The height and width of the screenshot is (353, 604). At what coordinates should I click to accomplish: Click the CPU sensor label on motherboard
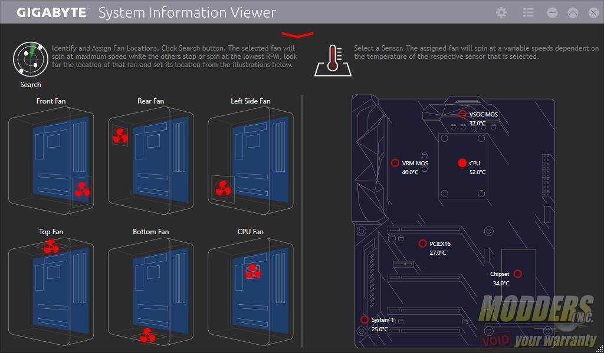[475, 163]
